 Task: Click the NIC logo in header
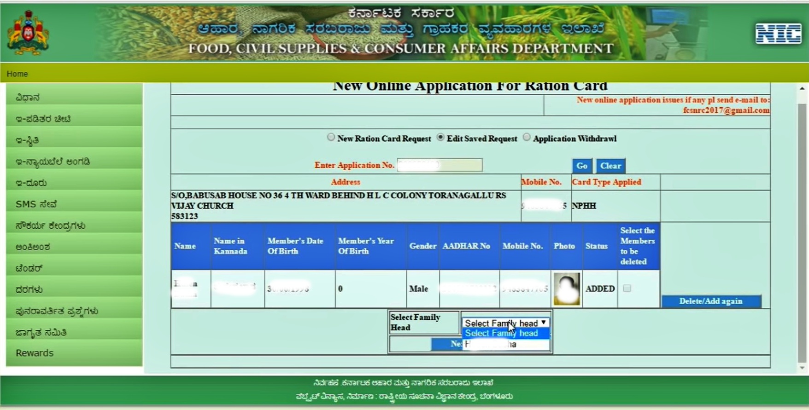pos(778,34)
